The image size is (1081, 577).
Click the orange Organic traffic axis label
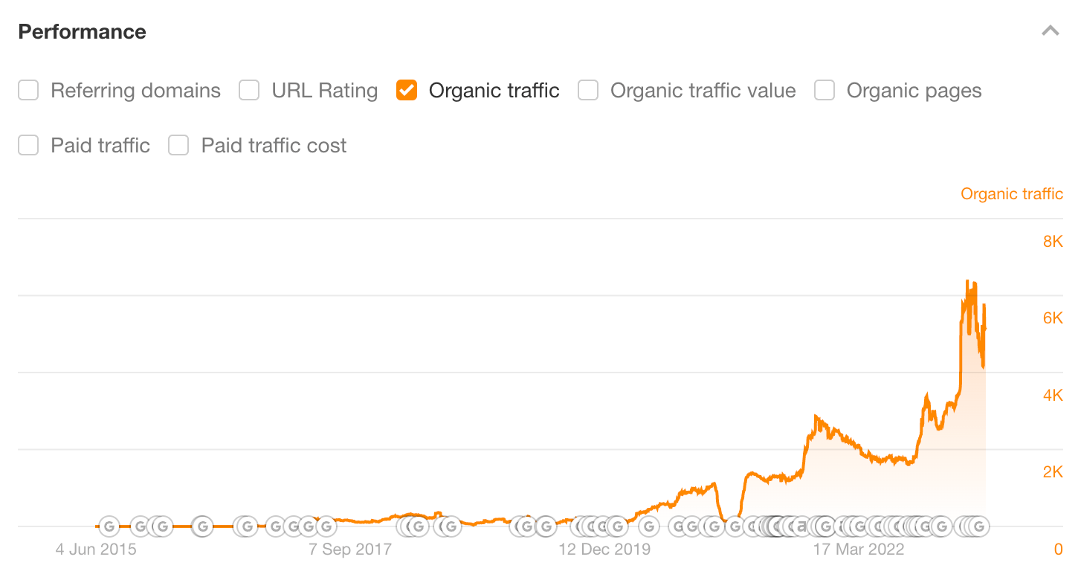click(x=1012, y=193)
